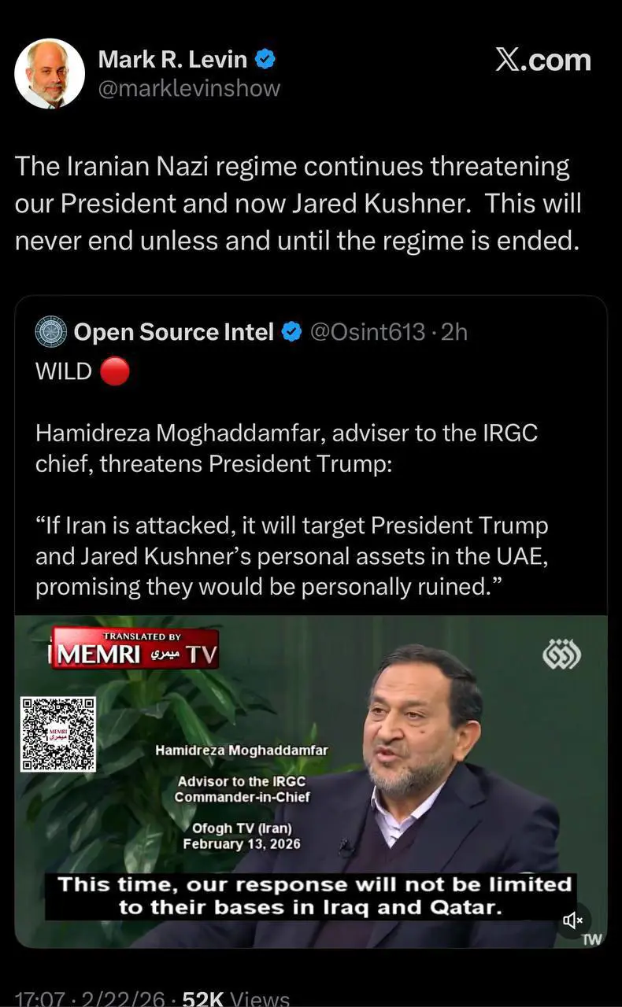622x1007 pixels.
Task: Open the @marklevinshow handle
Action: coord(188,88)
